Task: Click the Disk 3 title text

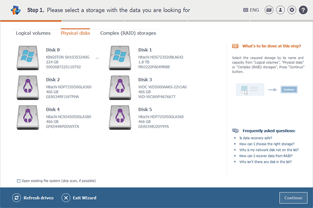Action: 145,79
